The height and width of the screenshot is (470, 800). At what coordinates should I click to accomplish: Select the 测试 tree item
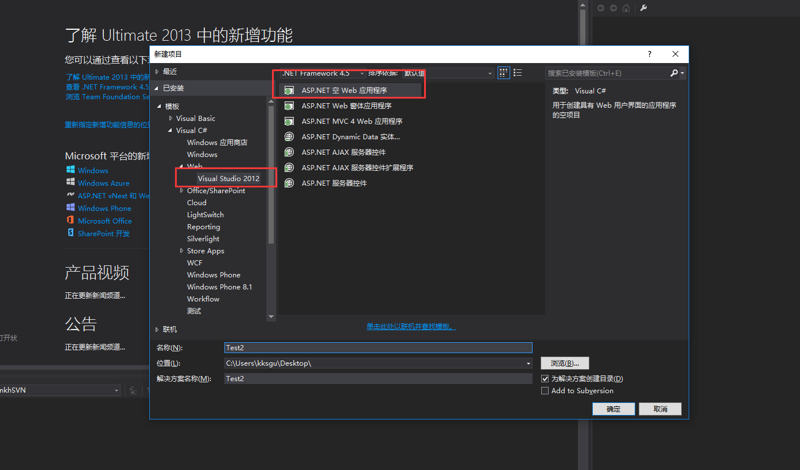(194, 311)
